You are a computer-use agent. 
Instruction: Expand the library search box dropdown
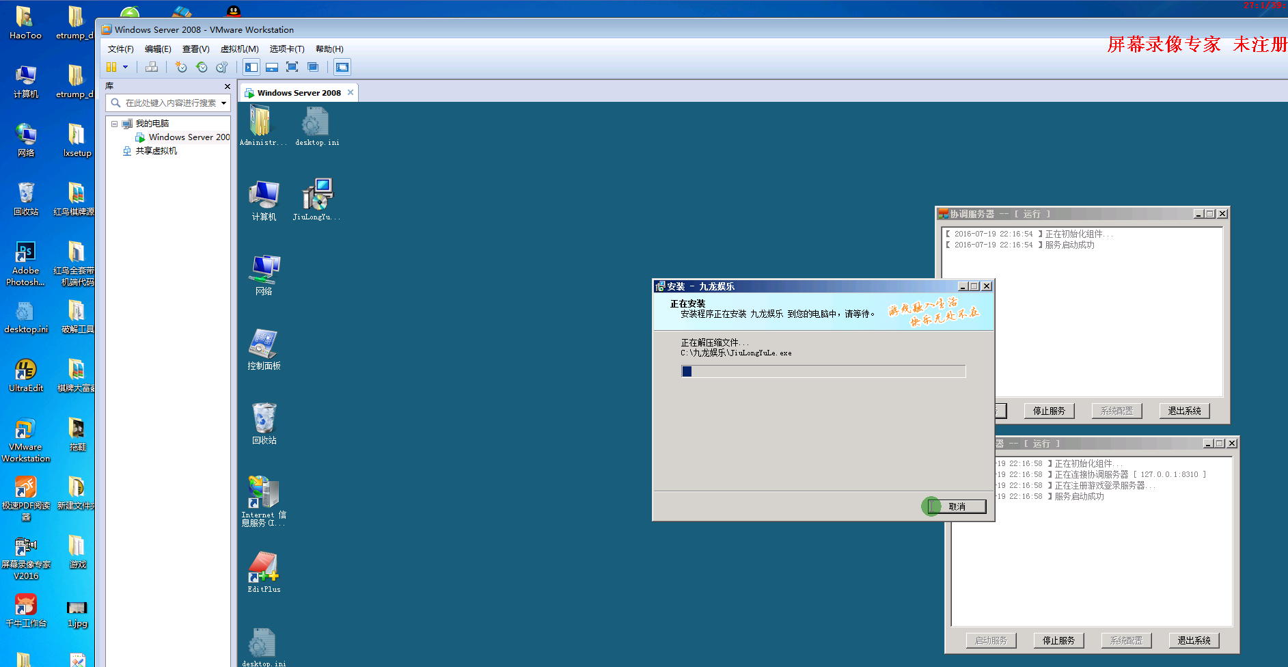[x=223, y=103]
